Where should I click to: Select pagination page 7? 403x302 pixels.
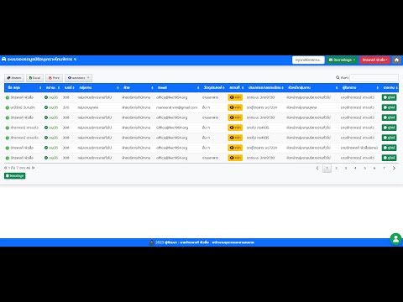pyautogui.click(x=384, y=168)
